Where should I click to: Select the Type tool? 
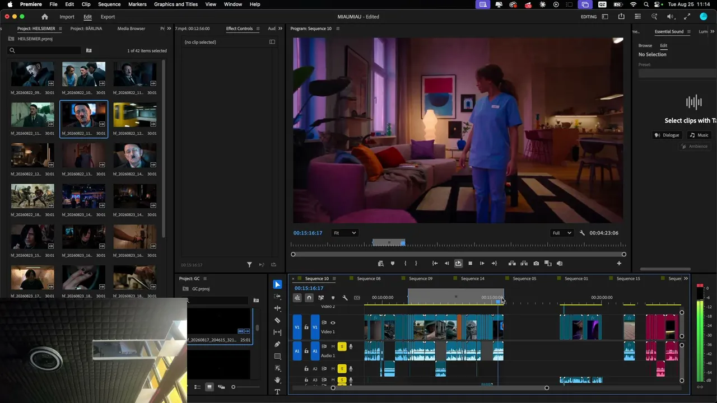(277, 392)
